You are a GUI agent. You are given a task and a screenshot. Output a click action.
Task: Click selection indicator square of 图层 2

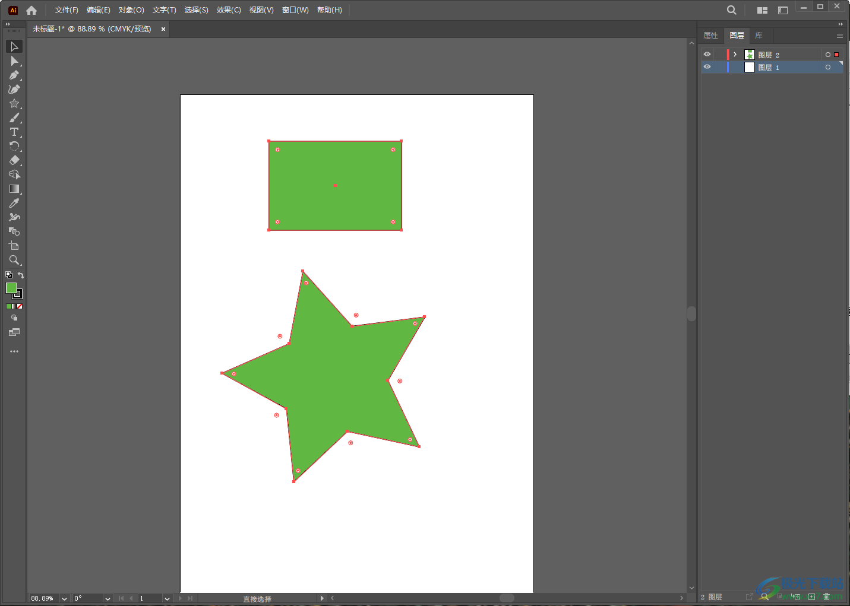tap(836, 55)
